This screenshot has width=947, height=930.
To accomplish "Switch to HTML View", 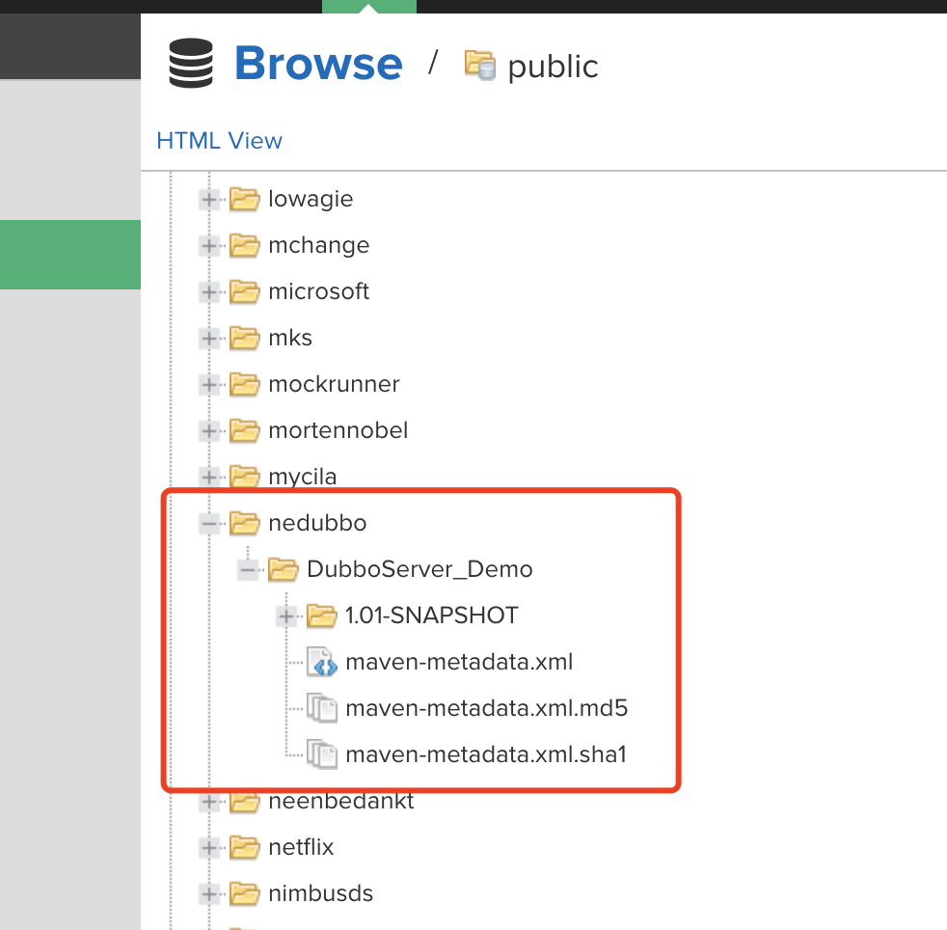I will pos(219,141).
